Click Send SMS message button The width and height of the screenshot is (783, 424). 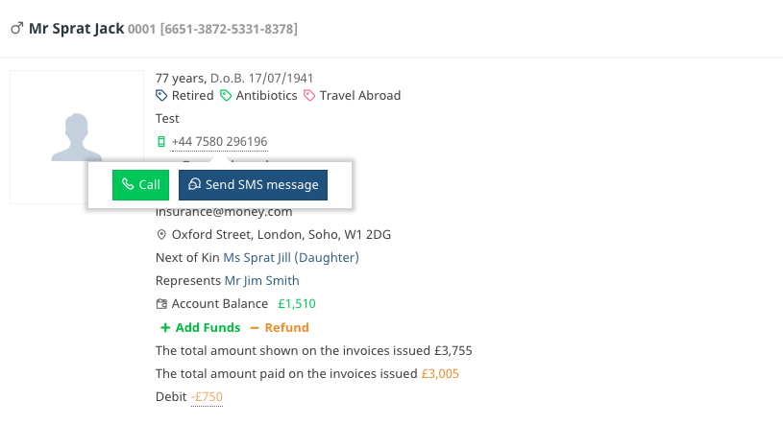pos(254,185)
